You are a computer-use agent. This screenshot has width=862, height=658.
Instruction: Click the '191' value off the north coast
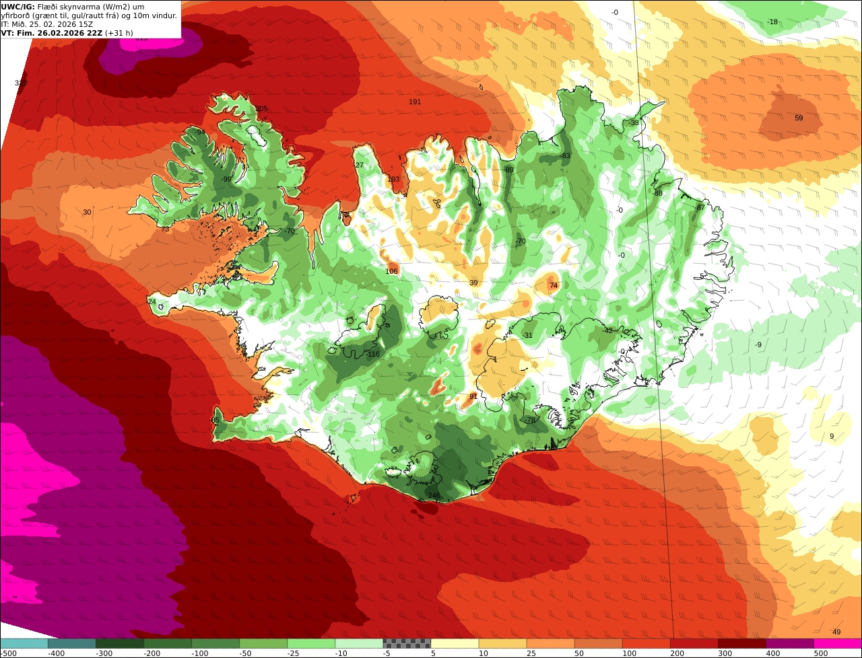415,102
